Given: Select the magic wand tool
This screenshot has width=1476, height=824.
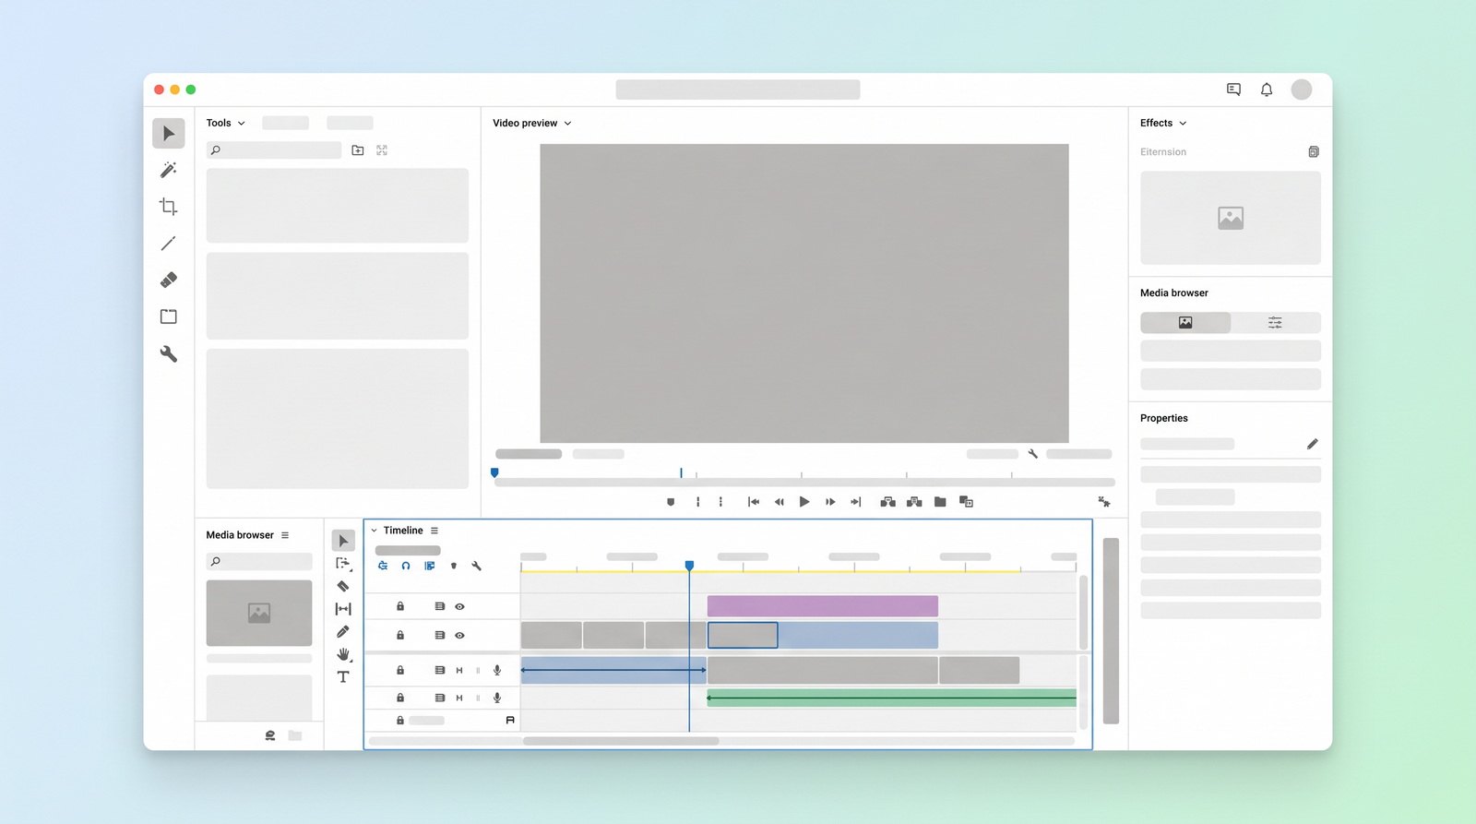Looking at the screenshot, I should click(x=169, y=170).
